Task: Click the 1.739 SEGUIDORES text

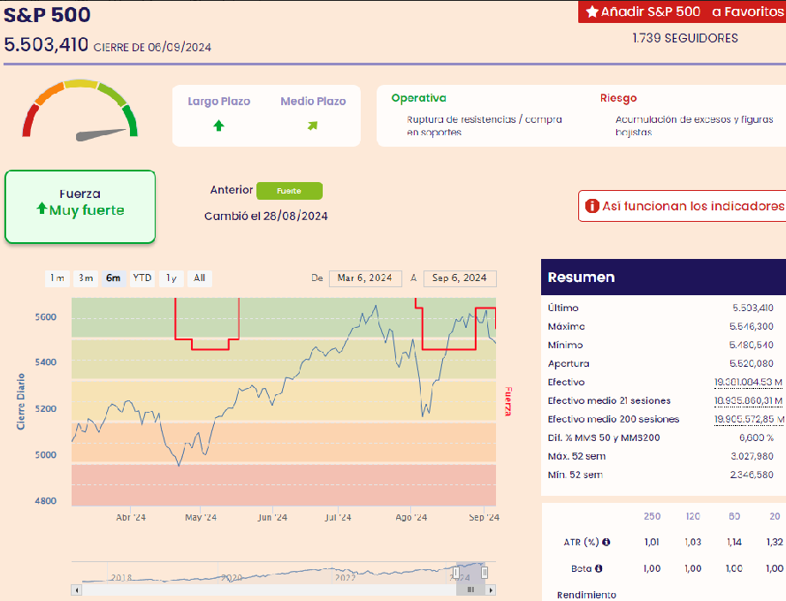Action: (x=684, y=38)
